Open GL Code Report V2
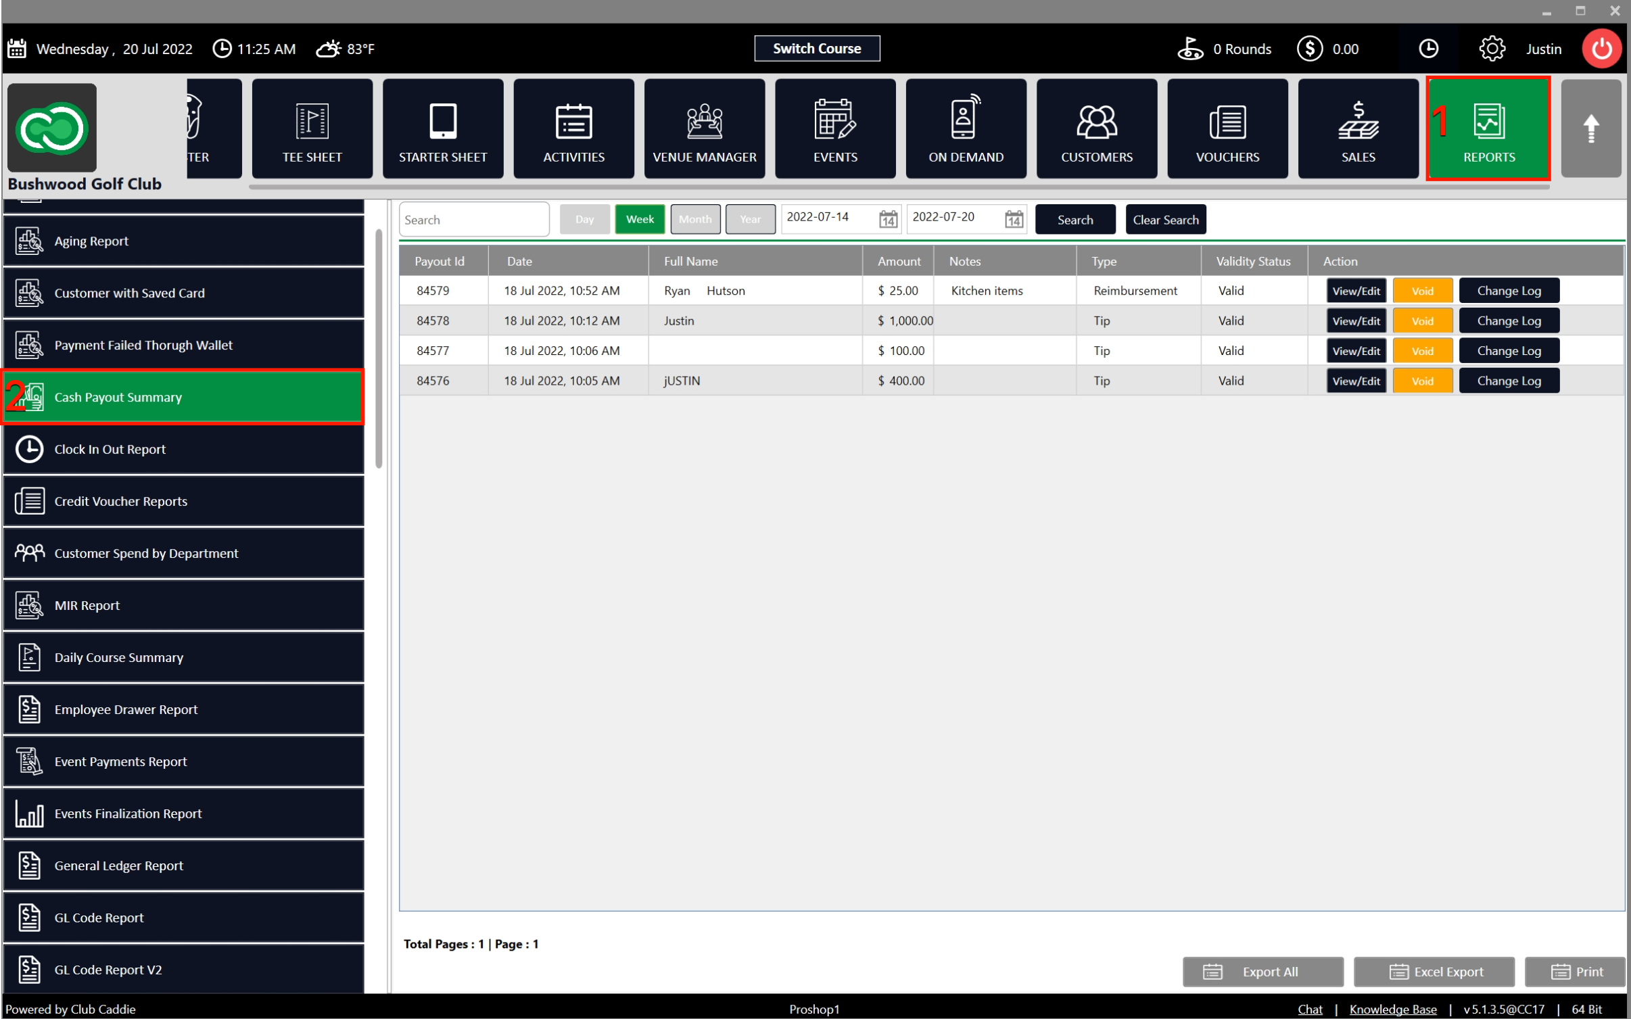Viewport: 1631px width, 1019px height. tap(184, 970)
